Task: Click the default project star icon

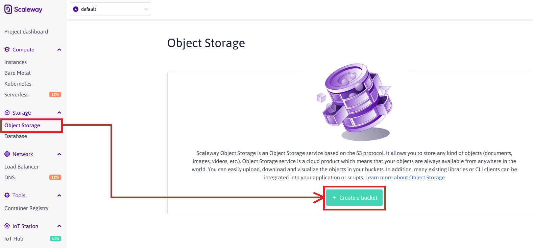Action: (x=76, y=9)
